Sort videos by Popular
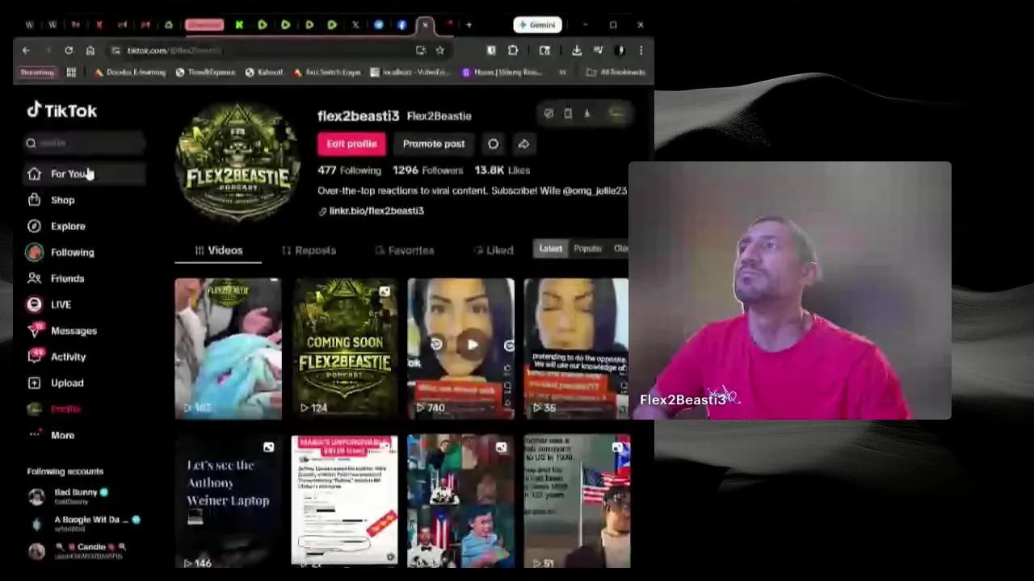Image resolution: width=1034 pixels, height=581 pixels. click(587, 249)
